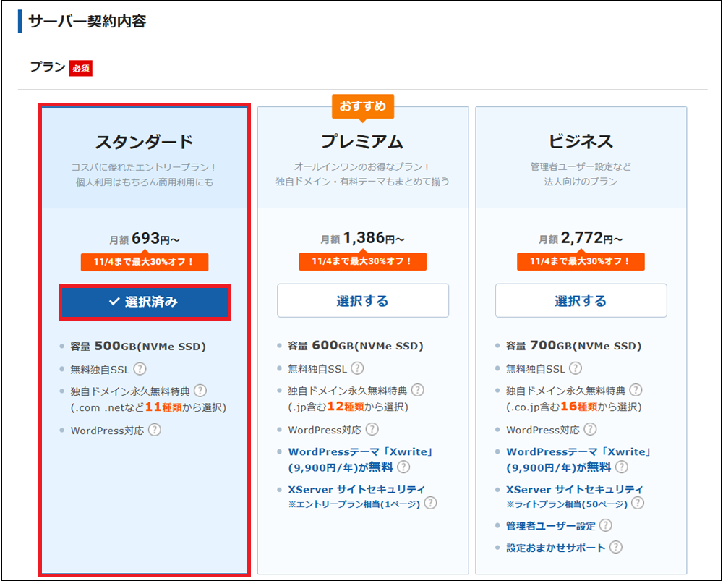
Task: Click the おすすめ badge above プレミアム
Action: tap(363, 106)
